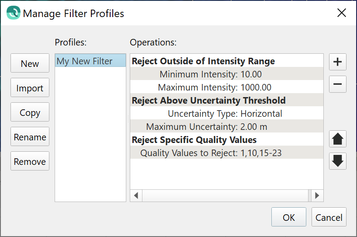Click the plus icon to add operation
357x237 pixels.
pos(337,62)
